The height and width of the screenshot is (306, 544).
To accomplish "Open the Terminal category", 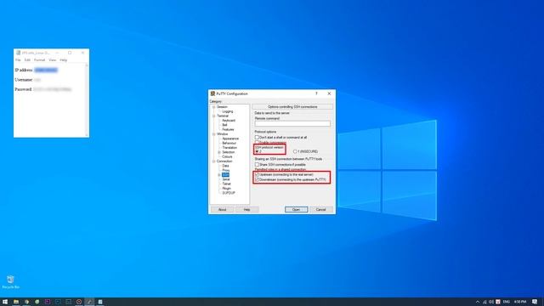I will 223,116.
